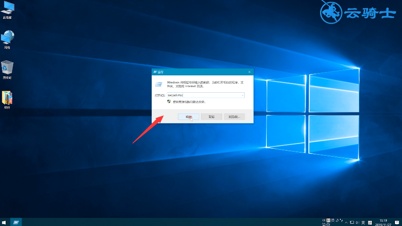Close the Run dialog window

click(x=249, y=72)
